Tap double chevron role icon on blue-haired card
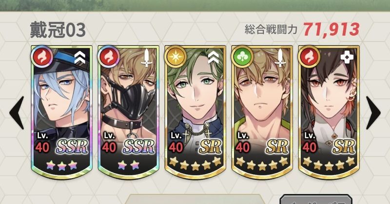This screenshot has height=204, width=390. (80, 58)
